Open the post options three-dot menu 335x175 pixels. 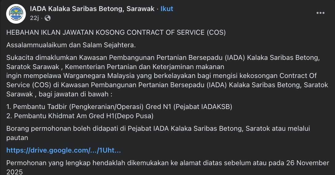pyautogui.click(x=321, y=13)
